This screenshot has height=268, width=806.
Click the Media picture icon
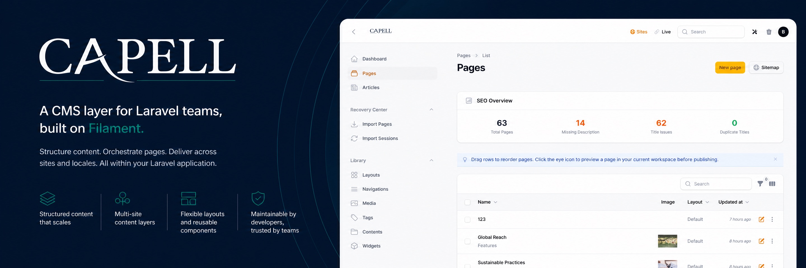(x=354, y=203)
